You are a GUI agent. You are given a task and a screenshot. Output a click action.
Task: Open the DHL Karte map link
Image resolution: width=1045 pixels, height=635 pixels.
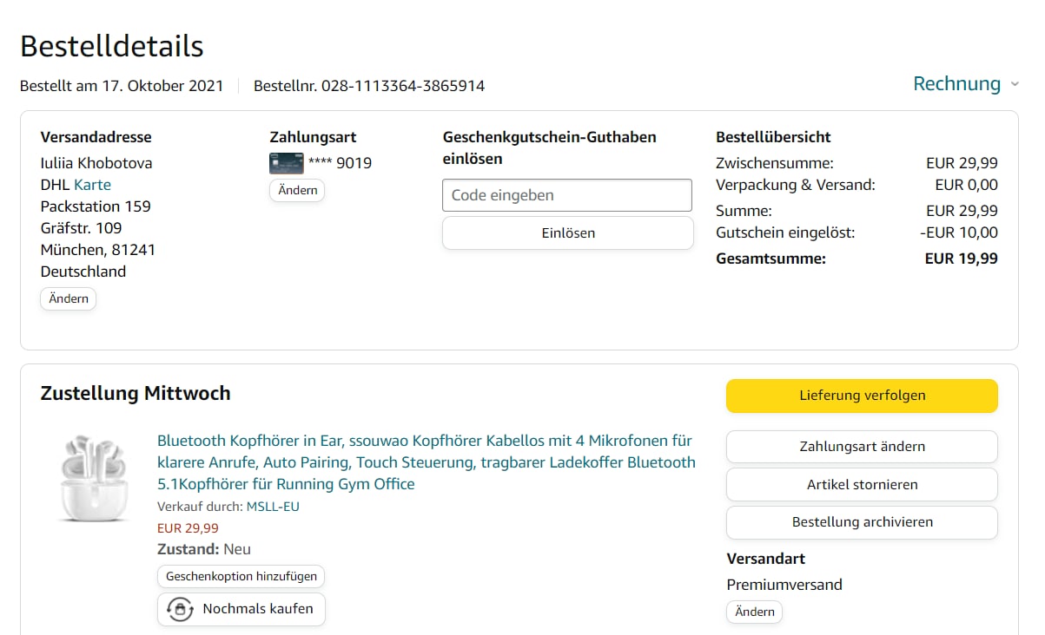tap(92, 185)
